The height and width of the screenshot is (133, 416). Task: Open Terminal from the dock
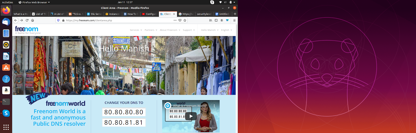pos(6,102)
